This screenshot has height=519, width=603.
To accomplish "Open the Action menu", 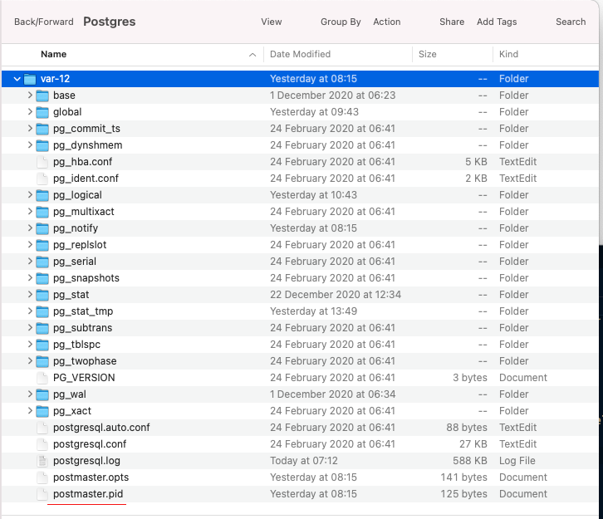I will 387,22.
